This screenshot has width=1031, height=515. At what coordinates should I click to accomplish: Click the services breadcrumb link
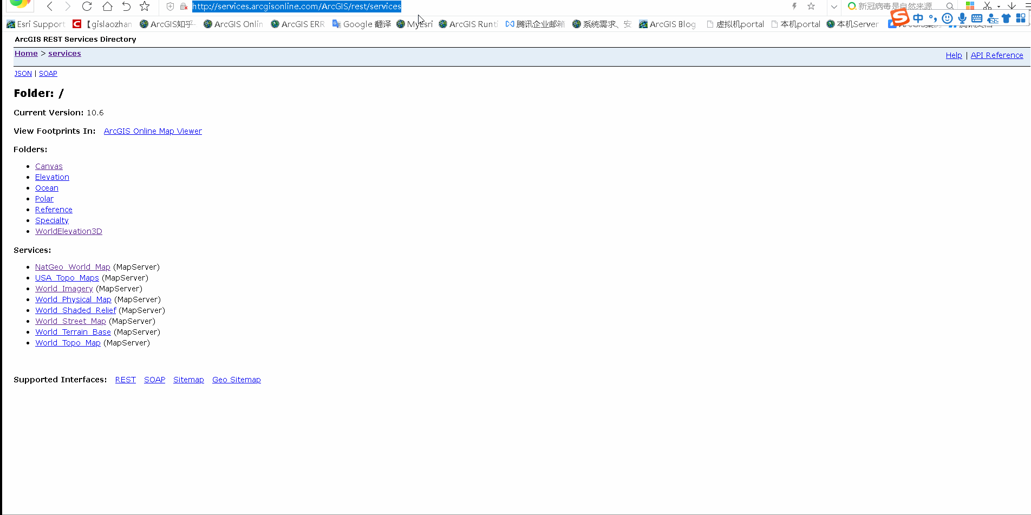tap(64, 53)
